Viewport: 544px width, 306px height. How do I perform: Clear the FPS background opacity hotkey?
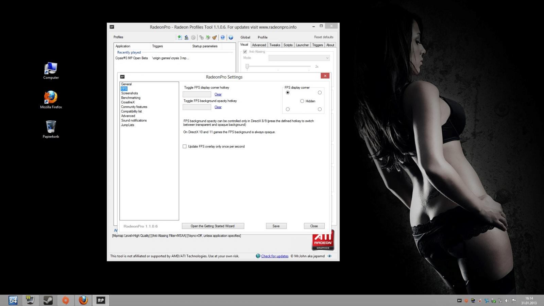[x=218, y=107]
